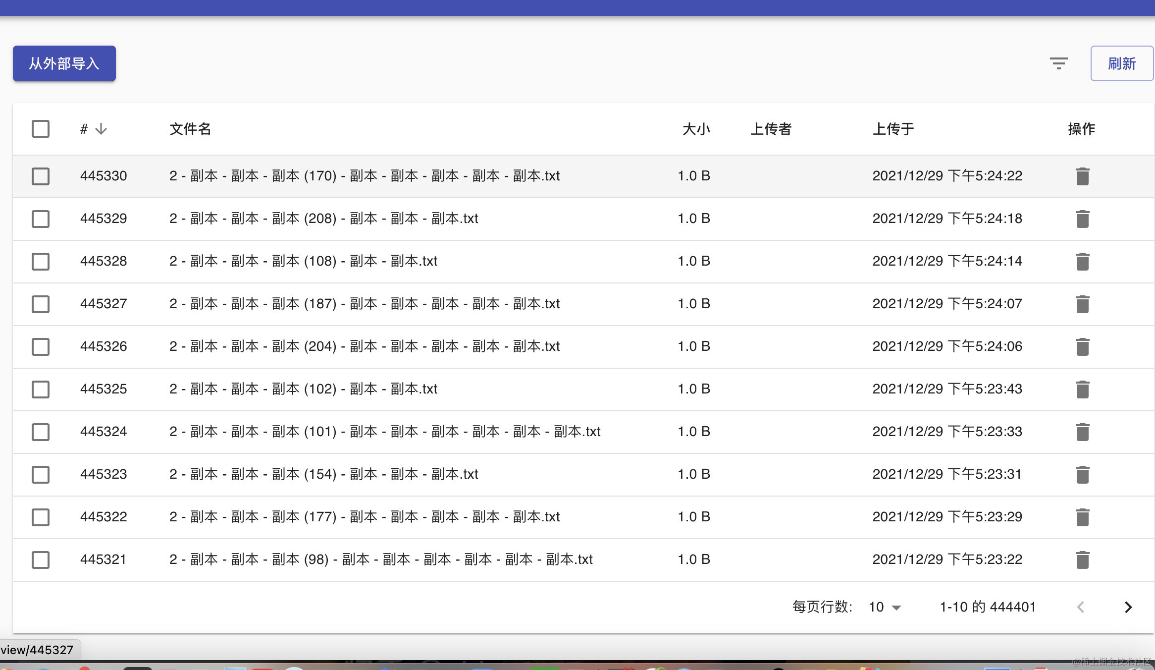
Task: Delete file row 445330
Action: tap(1082, 176)
